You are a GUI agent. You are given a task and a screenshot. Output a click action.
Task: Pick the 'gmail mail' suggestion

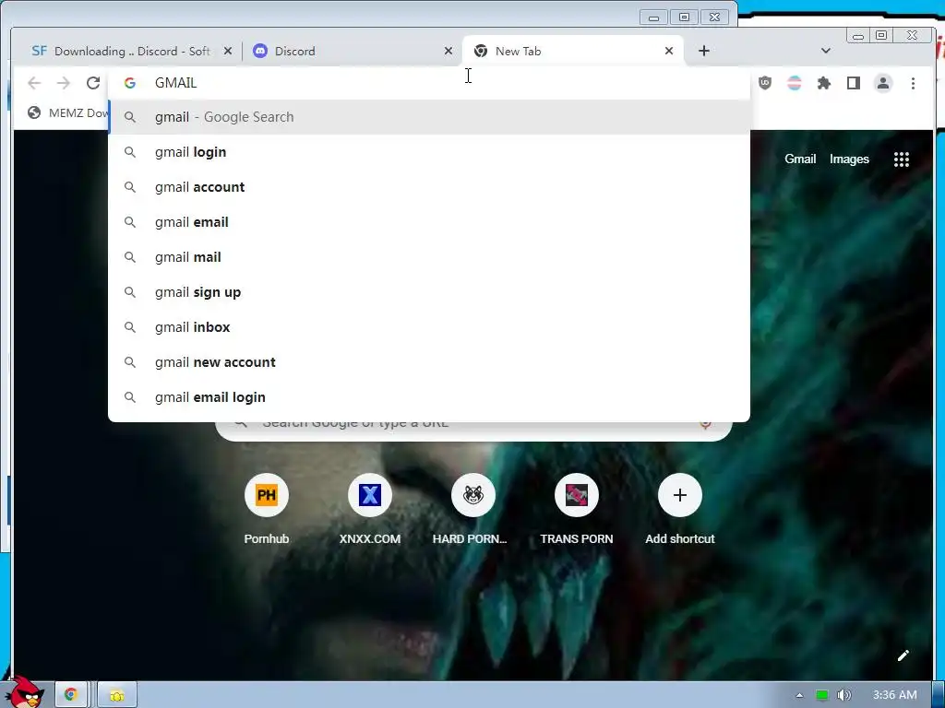(429, 256)
